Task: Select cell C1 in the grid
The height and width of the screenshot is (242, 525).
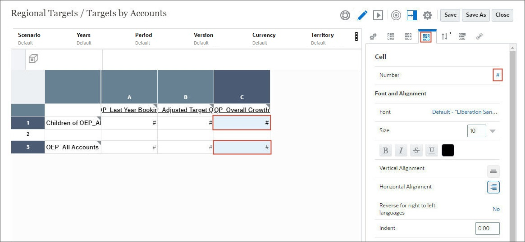Action: tap(242, 123)
